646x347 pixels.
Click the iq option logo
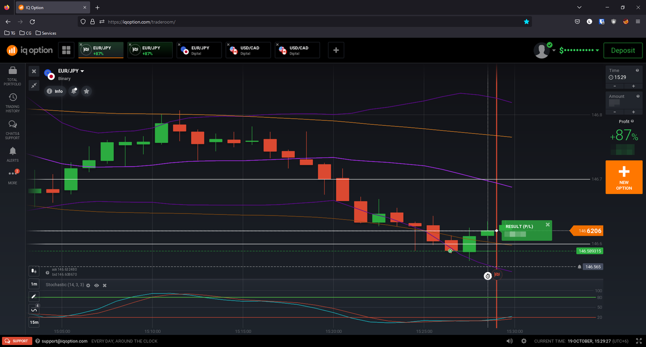(30, 50)
